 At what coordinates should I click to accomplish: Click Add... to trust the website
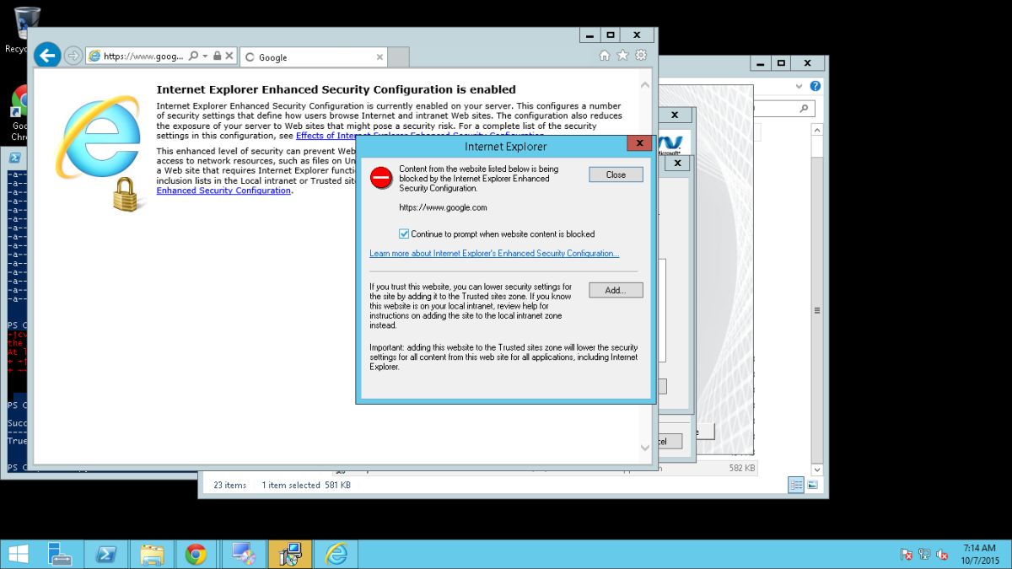[x=616, y=290]
